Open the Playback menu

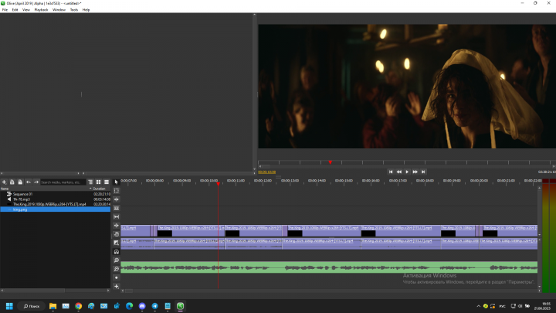pyautogui.click(x=41, y=10)
